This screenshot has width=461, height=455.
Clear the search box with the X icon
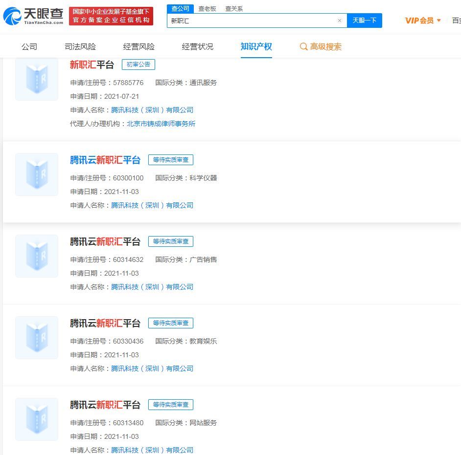[x=340, y=21]
